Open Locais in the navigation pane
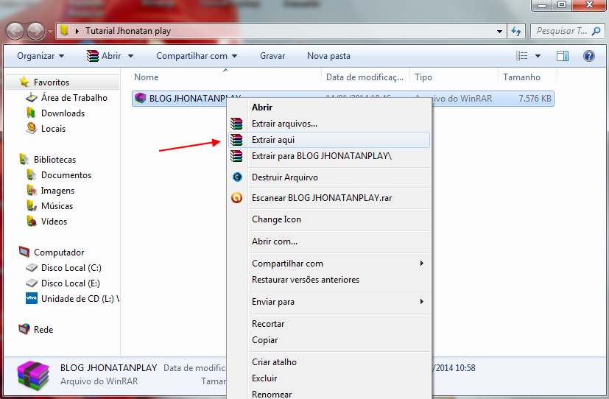This screenshot has width=609, height=399. 53,129
